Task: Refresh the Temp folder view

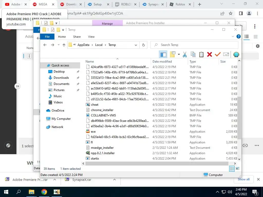Action: point(144,45)
